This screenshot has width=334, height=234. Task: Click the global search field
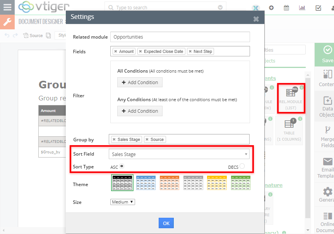click(x=165, y=8)
